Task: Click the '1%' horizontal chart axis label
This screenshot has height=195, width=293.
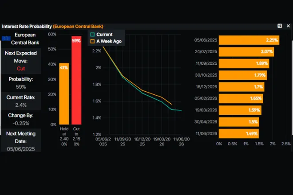Action: point(246,144)
